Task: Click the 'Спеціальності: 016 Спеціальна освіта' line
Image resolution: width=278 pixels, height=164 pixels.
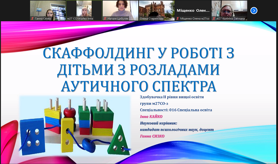Action: pos(175,110)
